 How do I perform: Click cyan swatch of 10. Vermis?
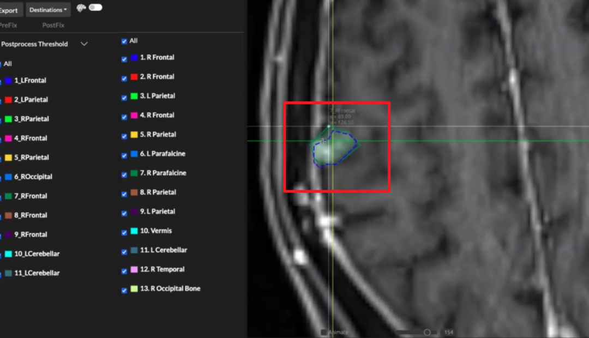134,231
